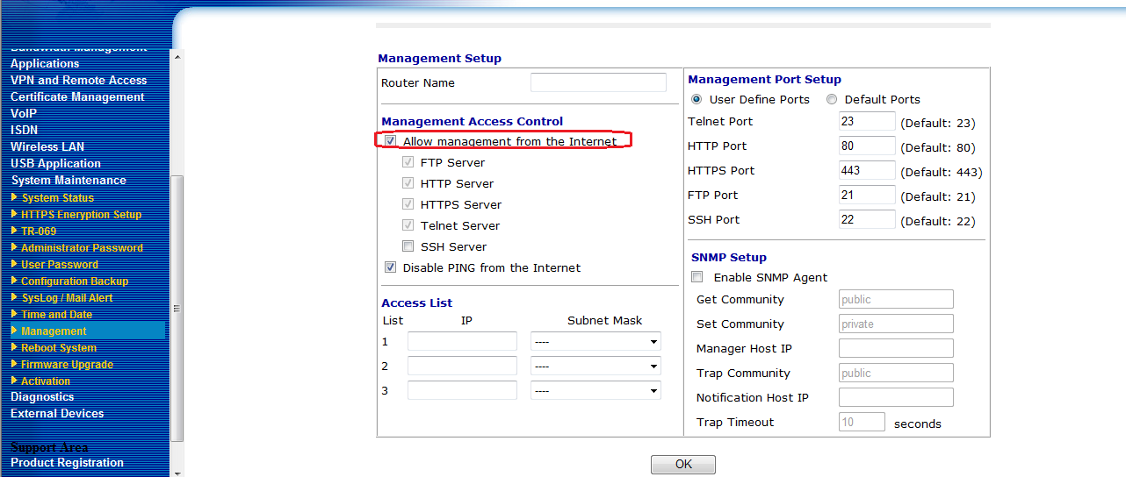This screenshot has width=1126, height=477.
Task: Open VPN and Remote Access menu
Action: (x=78, y=80)
